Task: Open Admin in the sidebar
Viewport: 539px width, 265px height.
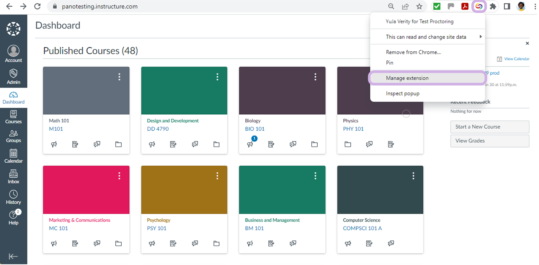Action: coord(13,77)
